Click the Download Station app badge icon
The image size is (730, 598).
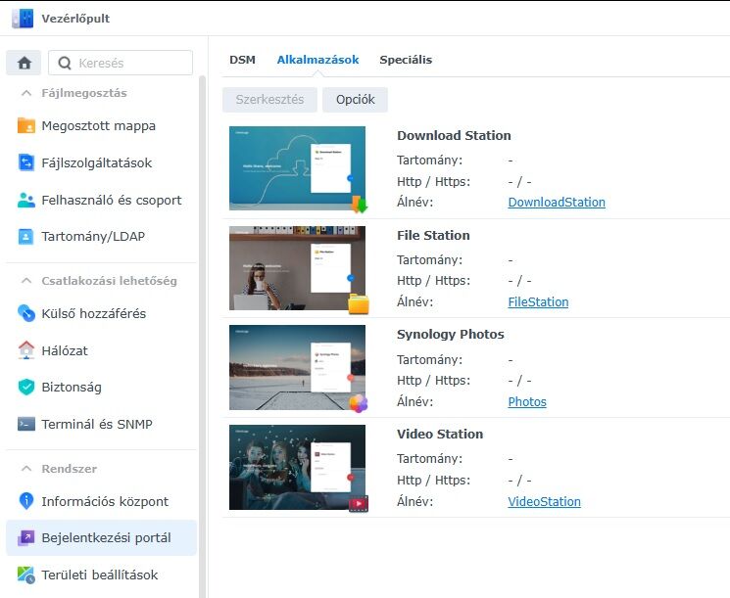pos(359,205)
